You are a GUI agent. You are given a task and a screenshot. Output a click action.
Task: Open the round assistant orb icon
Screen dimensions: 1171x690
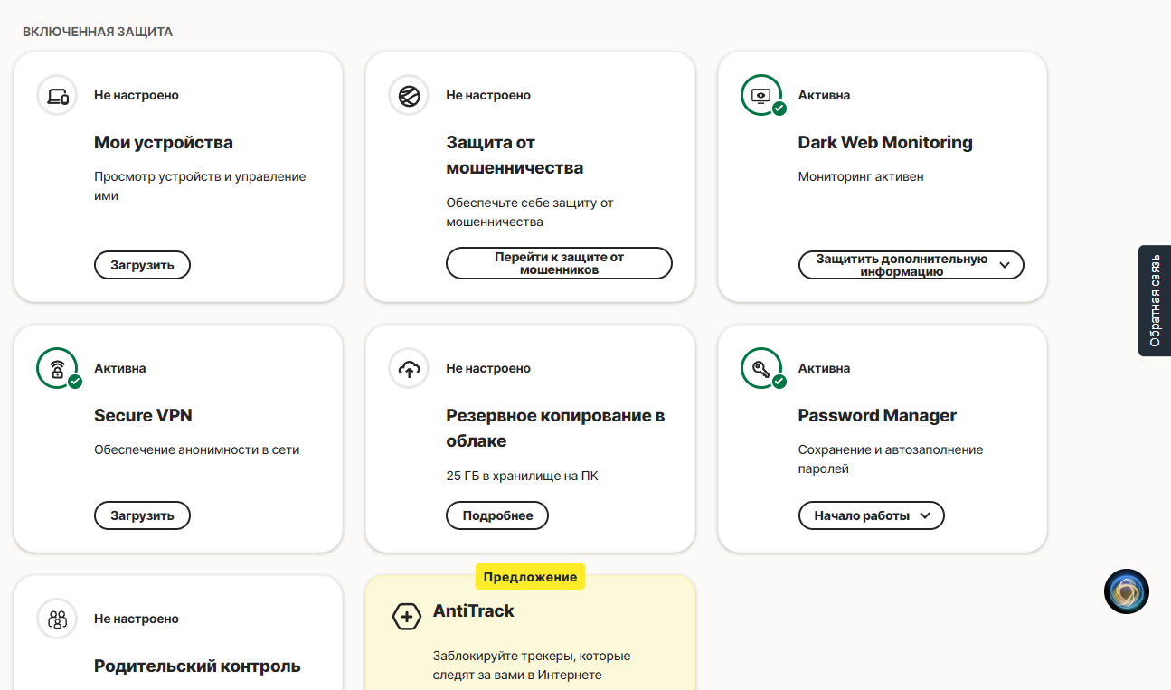click(1127, 591)
